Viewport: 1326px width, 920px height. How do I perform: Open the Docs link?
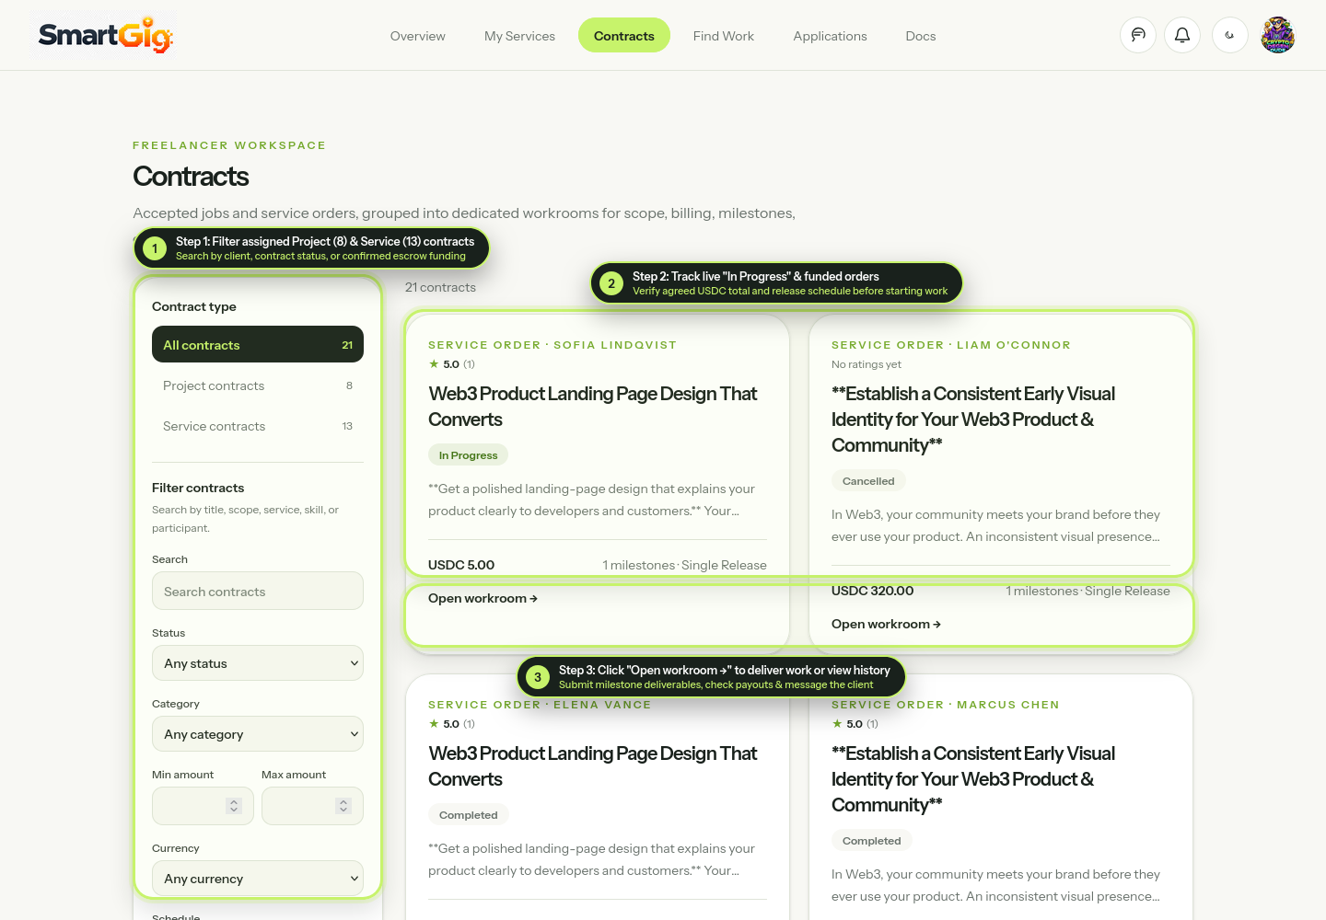[921, 36]
